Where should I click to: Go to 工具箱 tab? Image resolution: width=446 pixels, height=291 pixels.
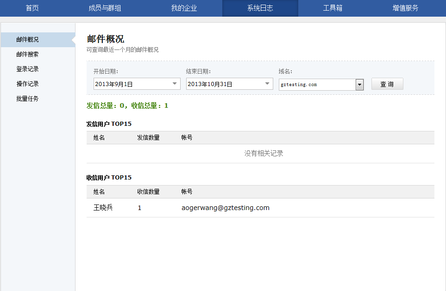coord(333,8)
